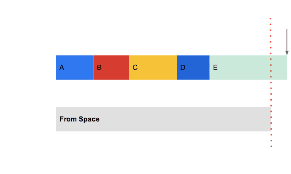The width and height of the screenshot is (291, 174).
Task: Click the letter D label
Action: coord(183,68)
